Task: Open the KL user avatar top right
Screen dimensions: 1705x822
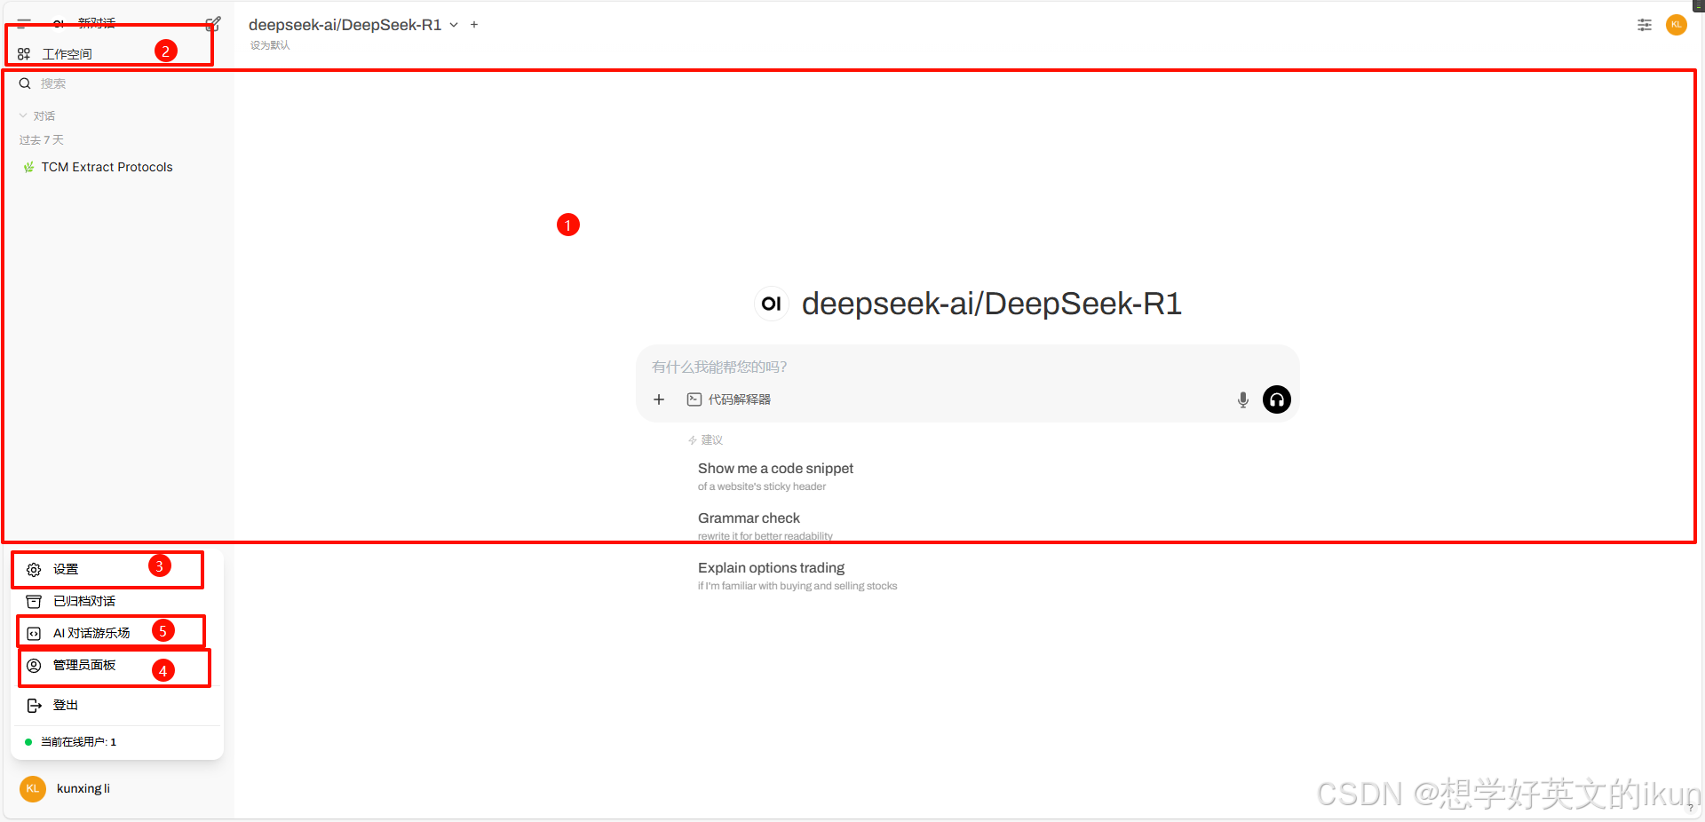Action: [1677, 25]
